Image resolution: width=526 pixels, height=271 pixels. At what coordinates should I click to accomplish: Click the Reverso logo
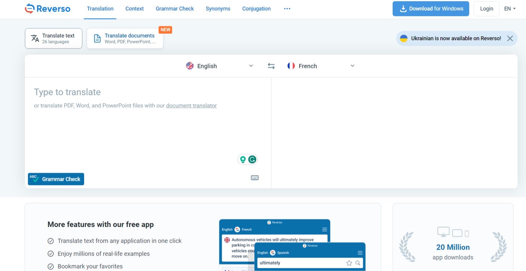[48, 9]
